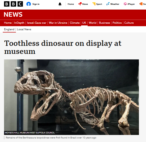
Task: Click the BBC logo blocks
Action: [x=13, y=4]
